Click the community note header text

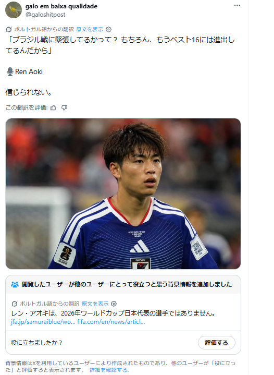[127, 284]
